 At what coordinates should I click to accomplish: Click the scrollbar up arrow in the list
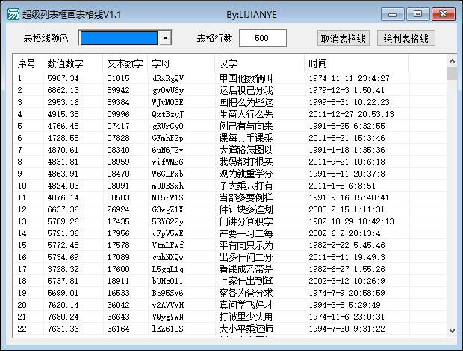coord(451,60)
